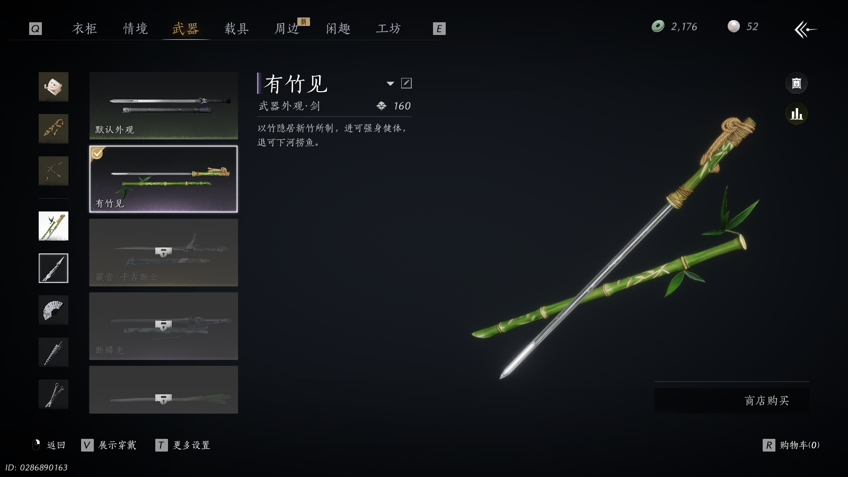Open the statistics bar chart icon
Viewport: 848px width, 477px height.
[x=796, y=114]
